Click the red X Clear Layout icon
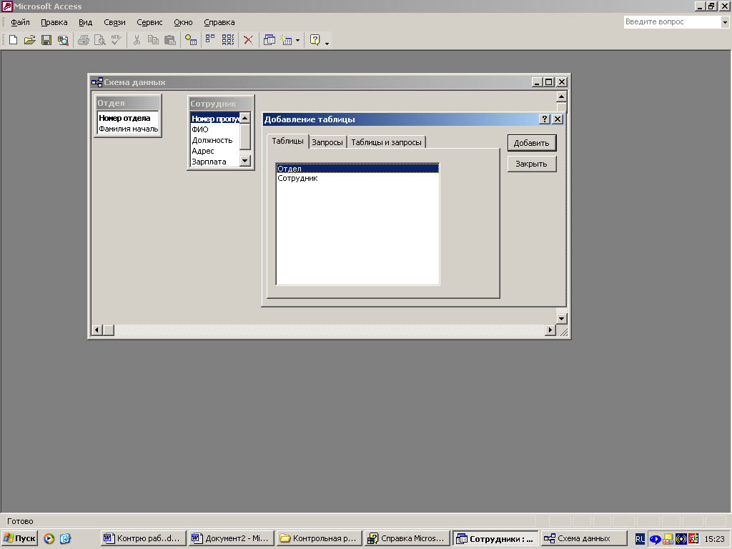 click(248, 40)
